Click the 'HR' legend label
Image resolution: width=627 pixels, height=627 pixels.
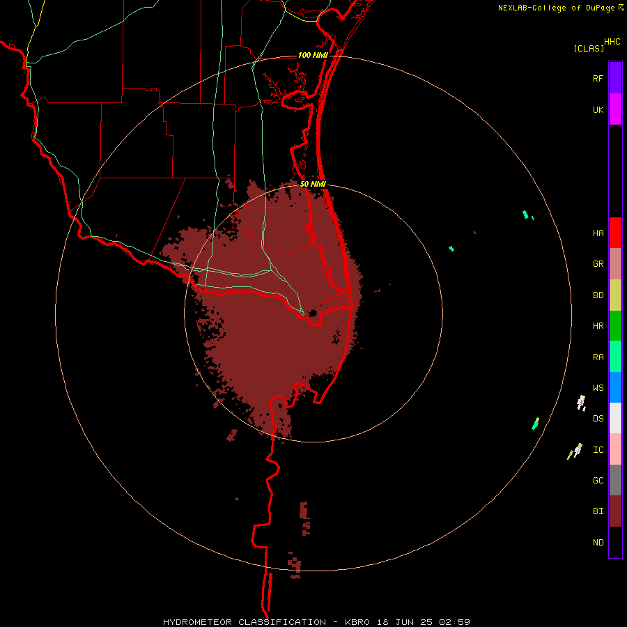point(598,326)
